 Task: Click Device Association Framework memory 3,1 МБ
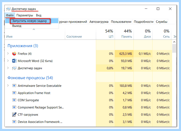pyautogui.click(x=127, y=122)
